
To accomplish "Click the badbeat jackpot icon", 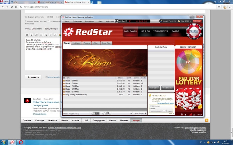I will tap(116, 21).
